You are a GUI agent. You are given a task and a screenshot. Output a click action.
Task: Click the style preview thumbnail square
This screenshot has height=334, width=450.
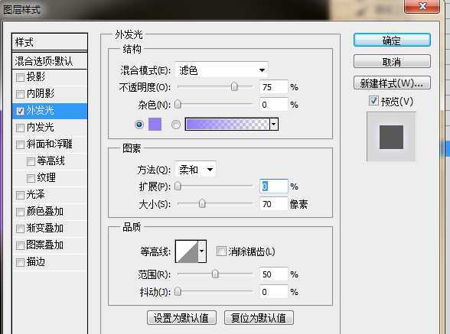391,137
